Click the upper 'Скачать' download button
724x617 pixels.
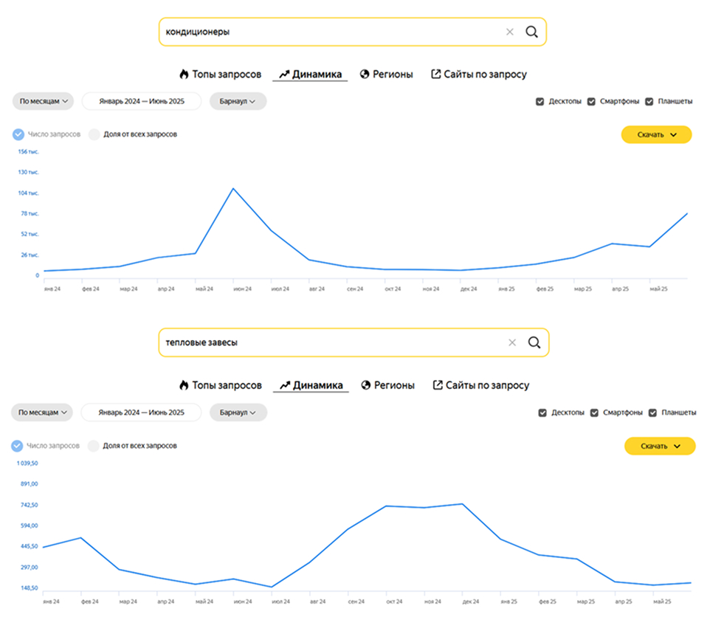coord(656,135)
